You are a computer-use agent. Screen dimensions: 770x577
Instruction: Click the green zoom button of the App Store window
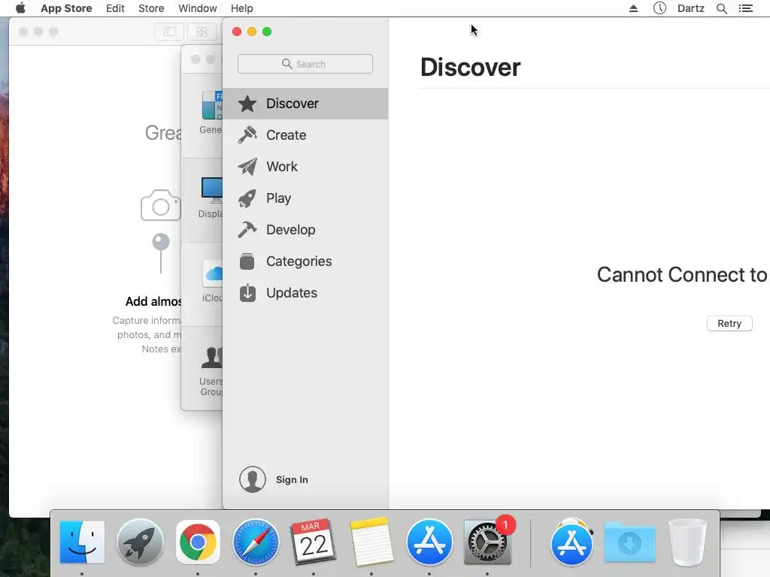pyautogui.click(x=267, y=32)
